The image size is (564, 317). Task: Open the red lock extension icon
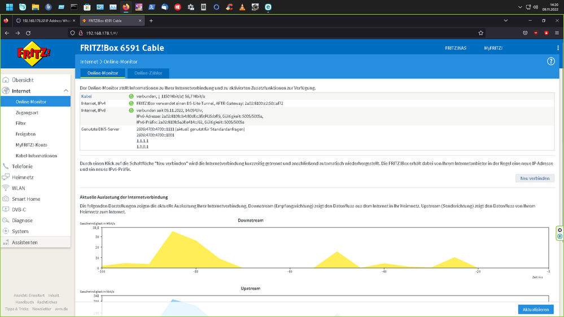(x=546, y=33)
